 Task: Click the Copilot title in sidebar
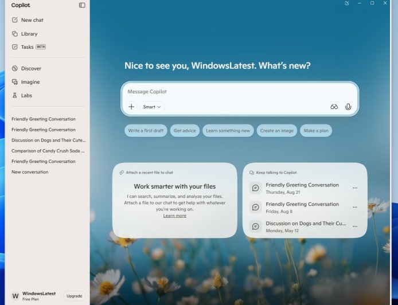pyautogui.click(x=21, y=5)
